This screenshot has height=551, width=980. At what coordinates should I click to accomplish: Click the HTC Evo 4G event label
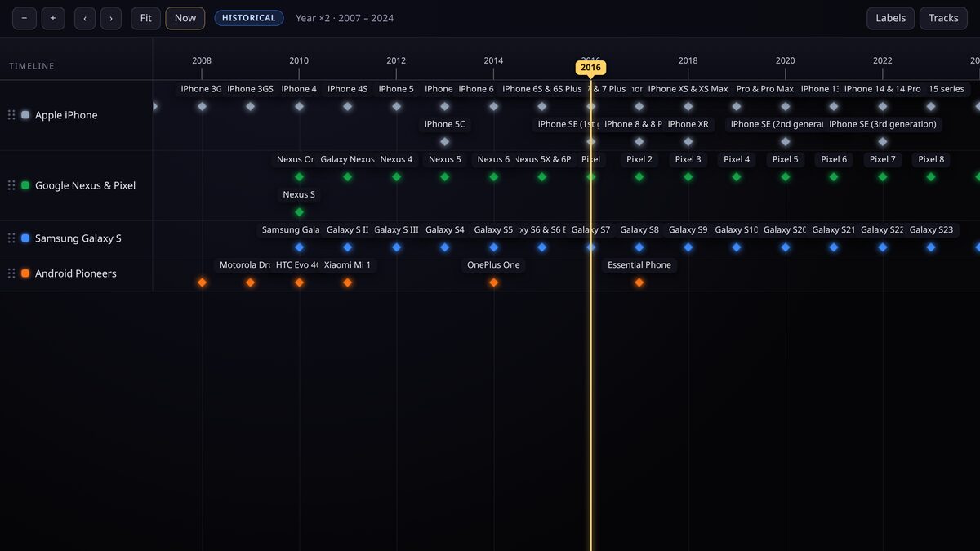pyautogui.click(x=299, y=264)
